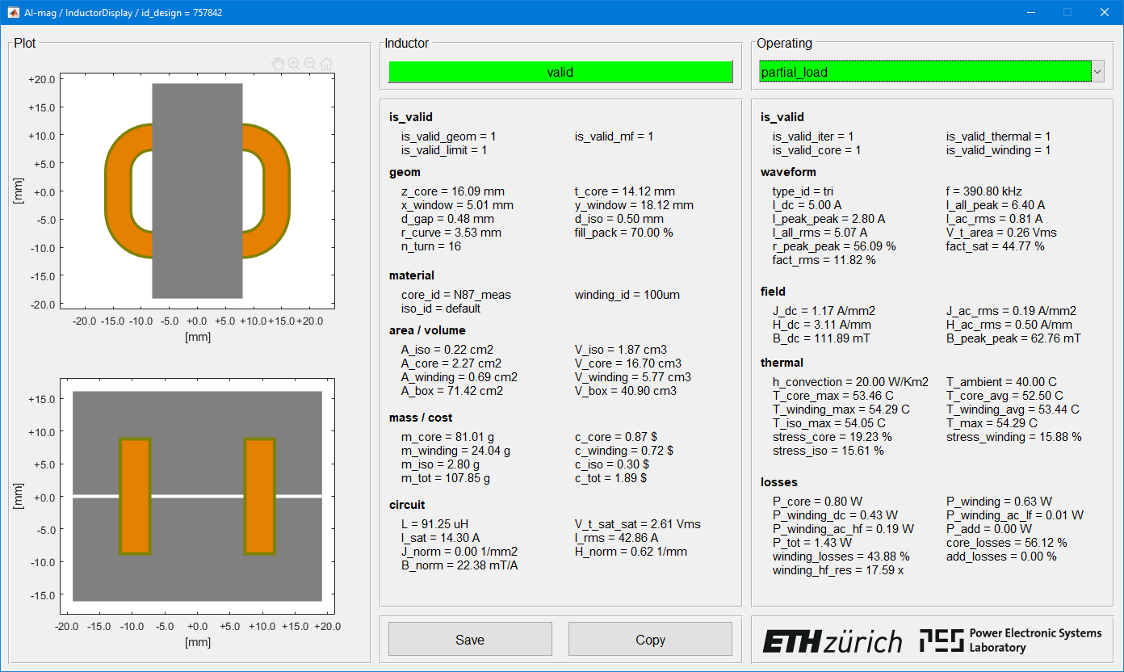Open the partial_load operating dropdown arrow
Viewport: 1124px width, 672px height.
pos(1097,72)
